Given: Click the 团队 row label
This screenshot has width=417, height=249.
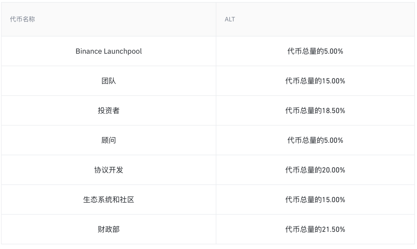Looking at the screenshot, I should tap(109, 81).
